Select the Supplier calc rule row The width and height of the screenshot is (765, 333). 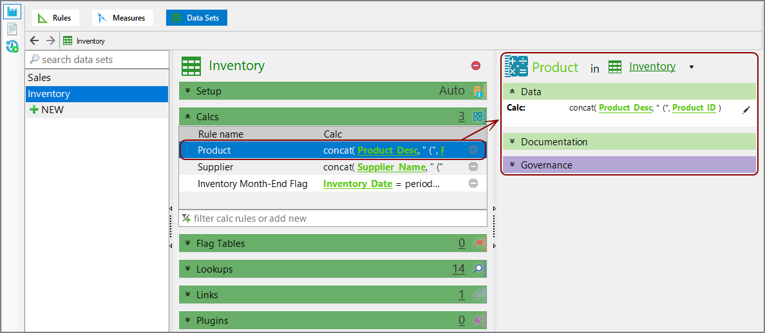click(x=333, y=167)
